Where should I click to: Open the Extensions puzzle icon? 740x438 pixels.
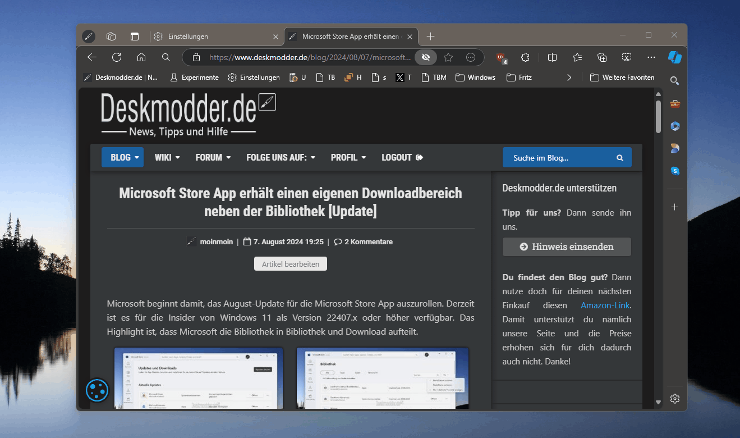[x=525, y=57]
